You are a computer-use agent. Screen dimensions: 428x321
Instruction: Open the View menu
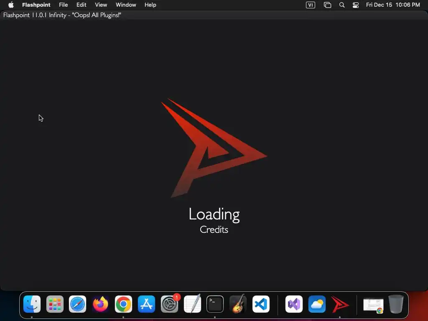(x=101, y=5)
